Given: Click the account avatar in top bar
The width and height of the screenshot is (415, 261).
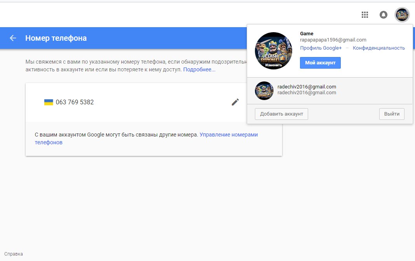Looking at the screenshot, I should 402,15.
